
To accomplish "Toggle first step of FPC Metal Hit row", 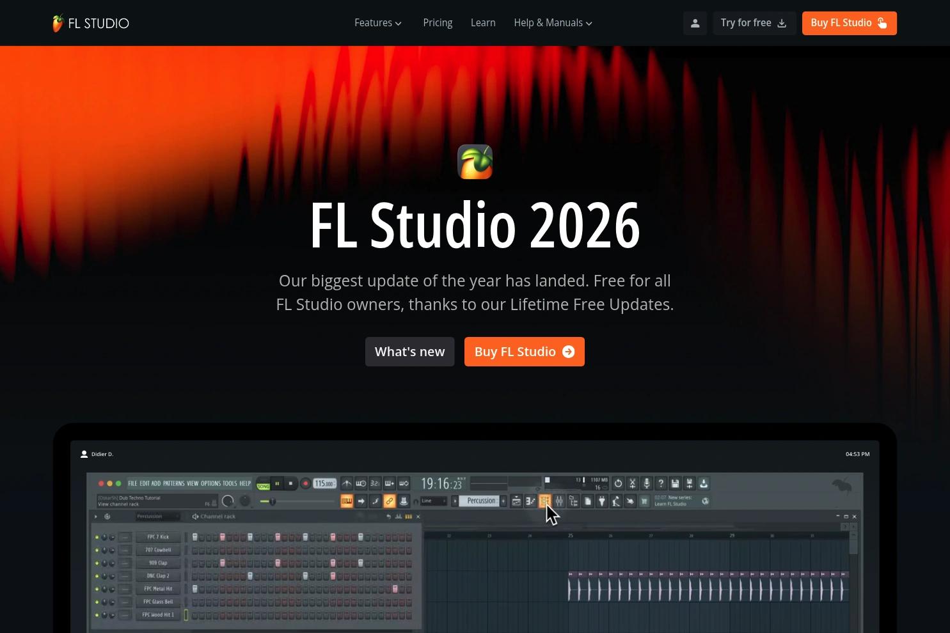I will (x=195, y=589).
